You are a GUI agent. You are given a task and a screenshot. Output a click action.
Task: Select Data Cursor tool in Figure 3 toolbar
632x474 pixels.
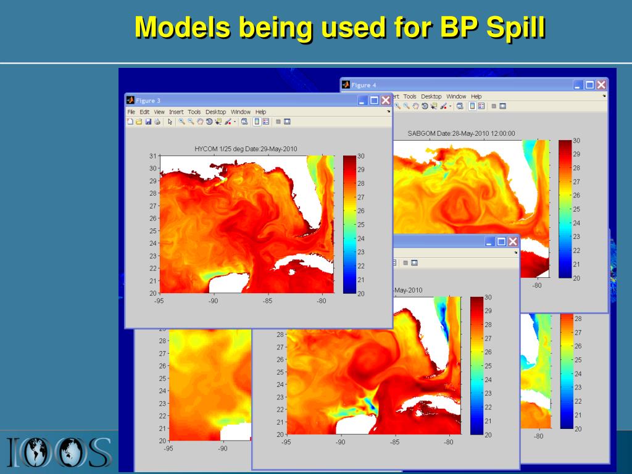(218, 122)
